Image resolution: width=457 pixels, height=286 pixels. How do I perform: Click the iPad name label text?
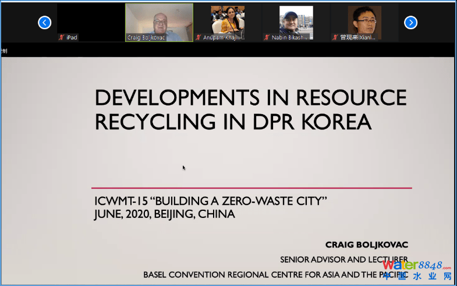click(72, 37)
